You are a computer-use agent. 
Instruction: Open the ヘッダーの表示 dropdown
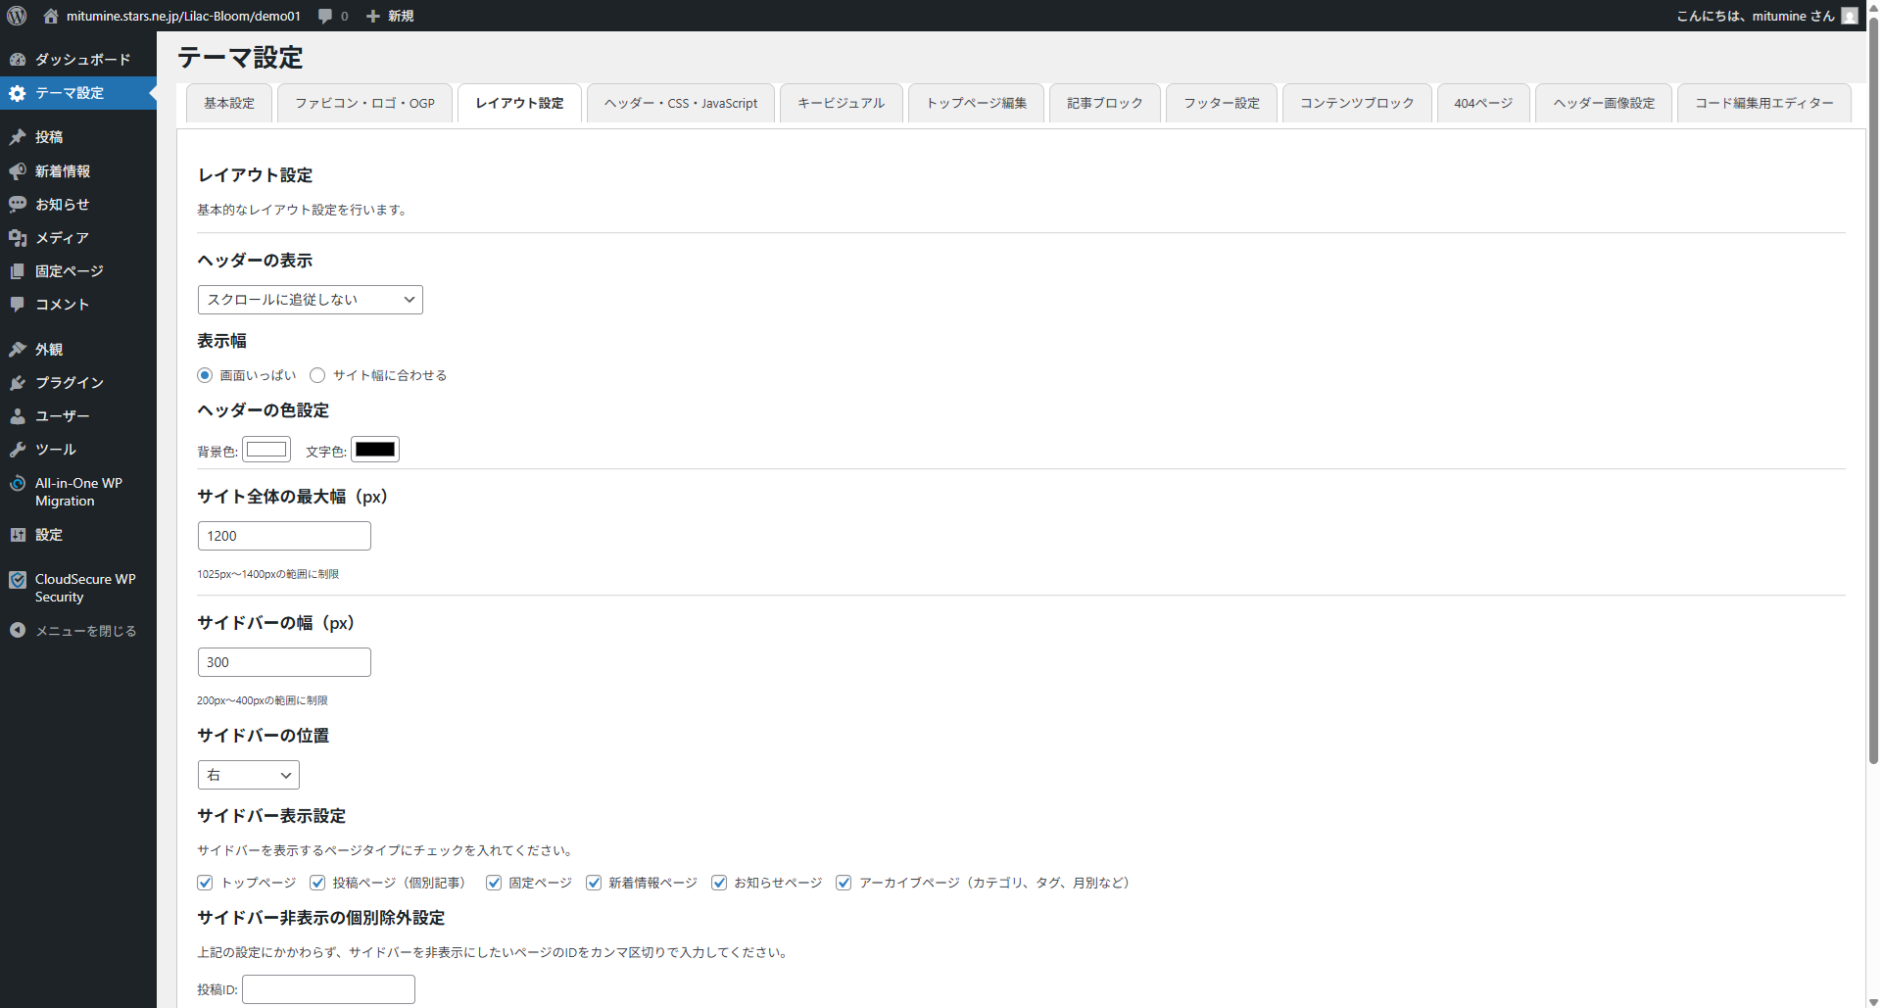pos(310,300)
